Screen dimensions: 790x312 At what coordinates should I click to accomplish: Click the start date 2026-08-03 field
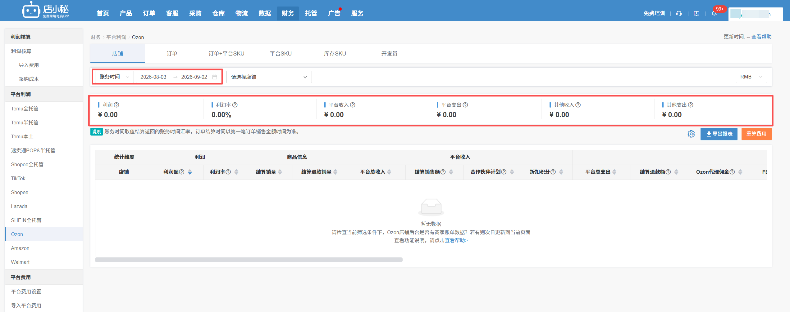click(x=153, y=77)
